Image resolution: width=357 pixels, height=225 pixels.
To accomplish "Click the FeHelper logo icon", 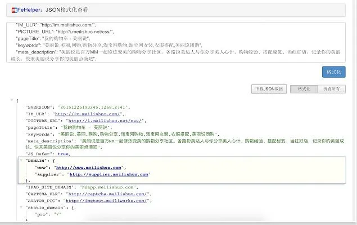I will pyautogui.click(x=15, y=10).
